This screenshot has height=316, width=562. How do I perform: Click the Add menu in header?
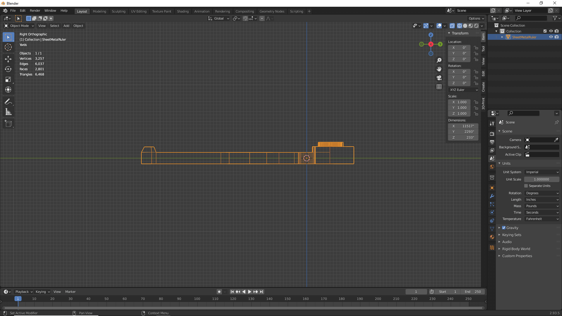[66, 25]
